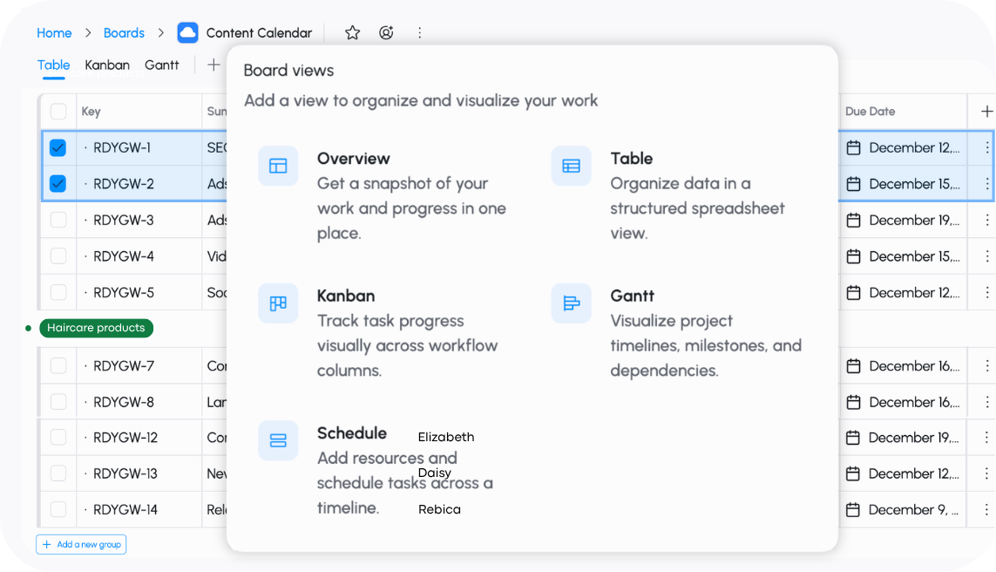This screenshot has width=996, height=572.
Task: Click calendar icon in RDYGW-1 row
Action: pos(853,147)
